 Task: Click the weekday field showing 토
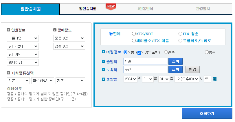point(208,79)
